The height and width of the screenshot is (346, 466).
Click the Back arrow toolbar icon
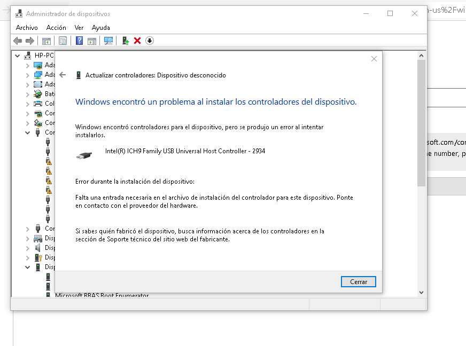pos(18,41)
